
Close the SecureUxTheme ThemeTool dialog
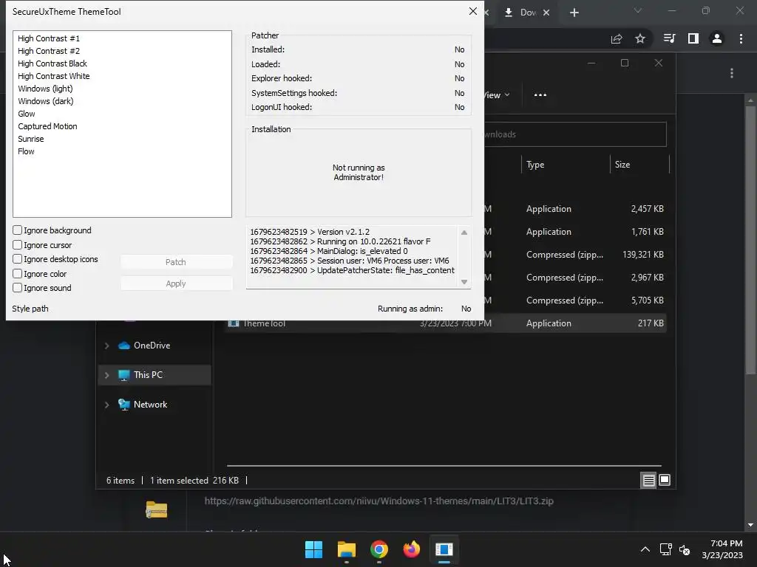[x=473, y=11]
